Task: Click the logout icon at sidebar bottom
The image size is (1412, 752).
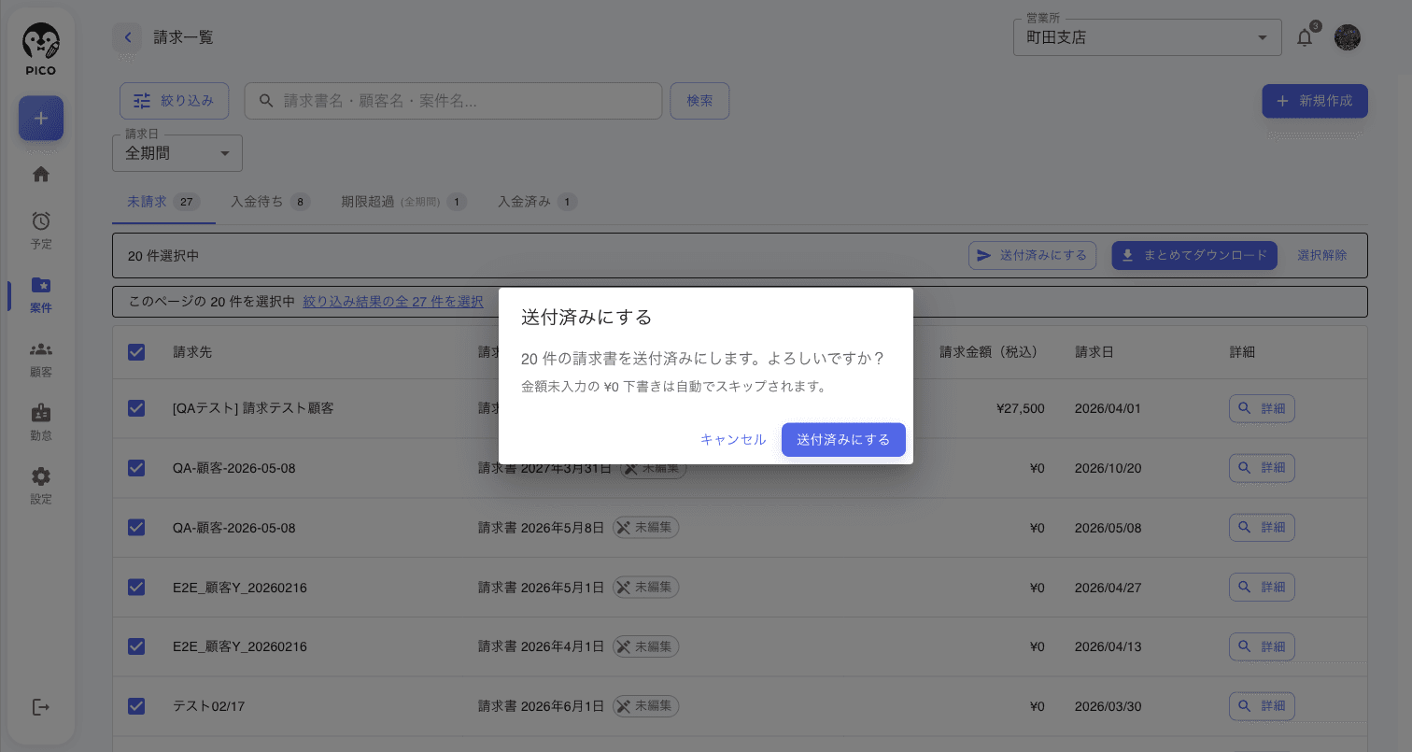Action: [x=41, y=707]
